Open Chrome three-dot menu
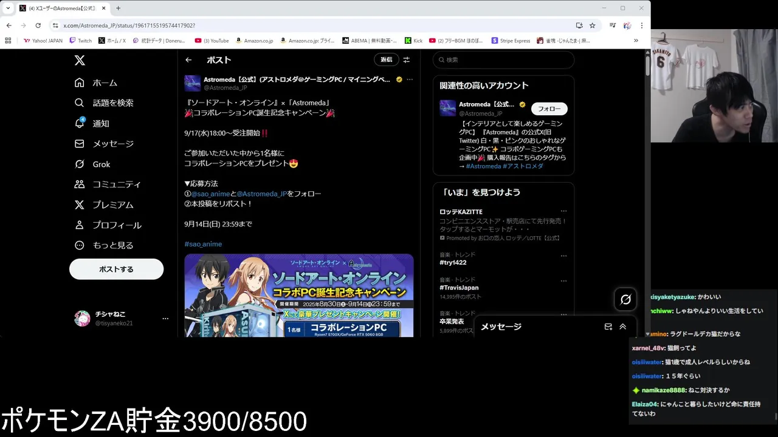Screen dimensions: 778x437 (642, 25)
